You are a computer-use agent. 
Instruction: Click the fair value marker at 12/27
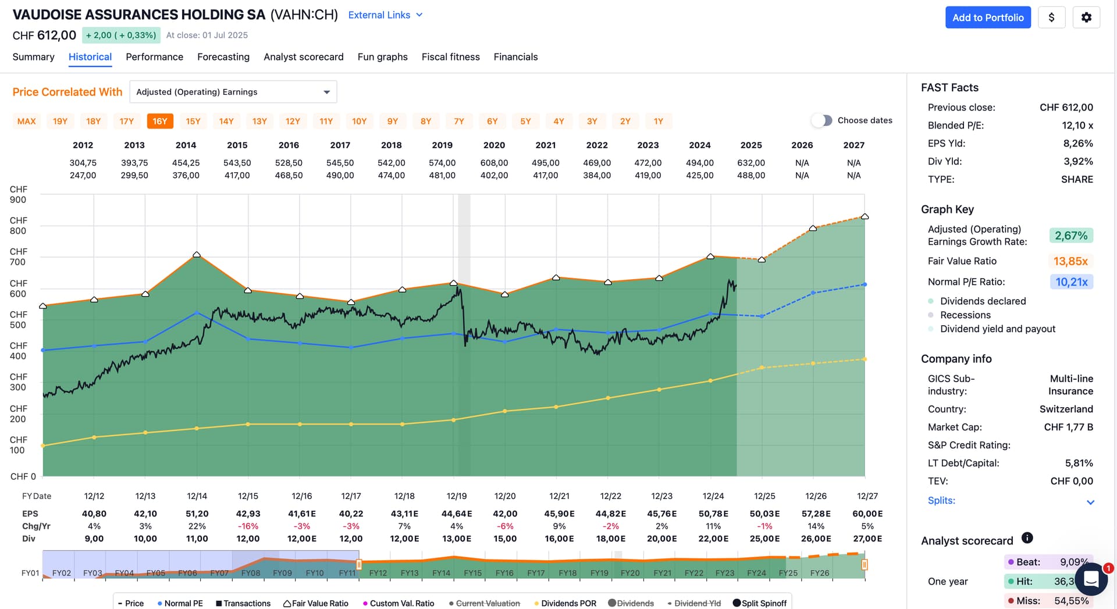(x=865, y=216)
